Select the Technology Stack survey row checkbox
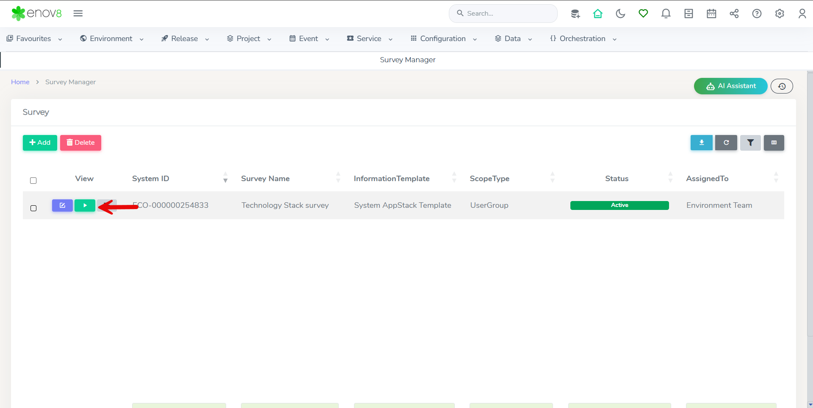The image size is (813, 408). [x=33, y=208]
